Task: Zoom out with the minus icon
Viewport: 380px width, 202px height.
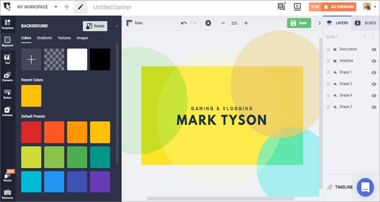Action: point(223,23)
